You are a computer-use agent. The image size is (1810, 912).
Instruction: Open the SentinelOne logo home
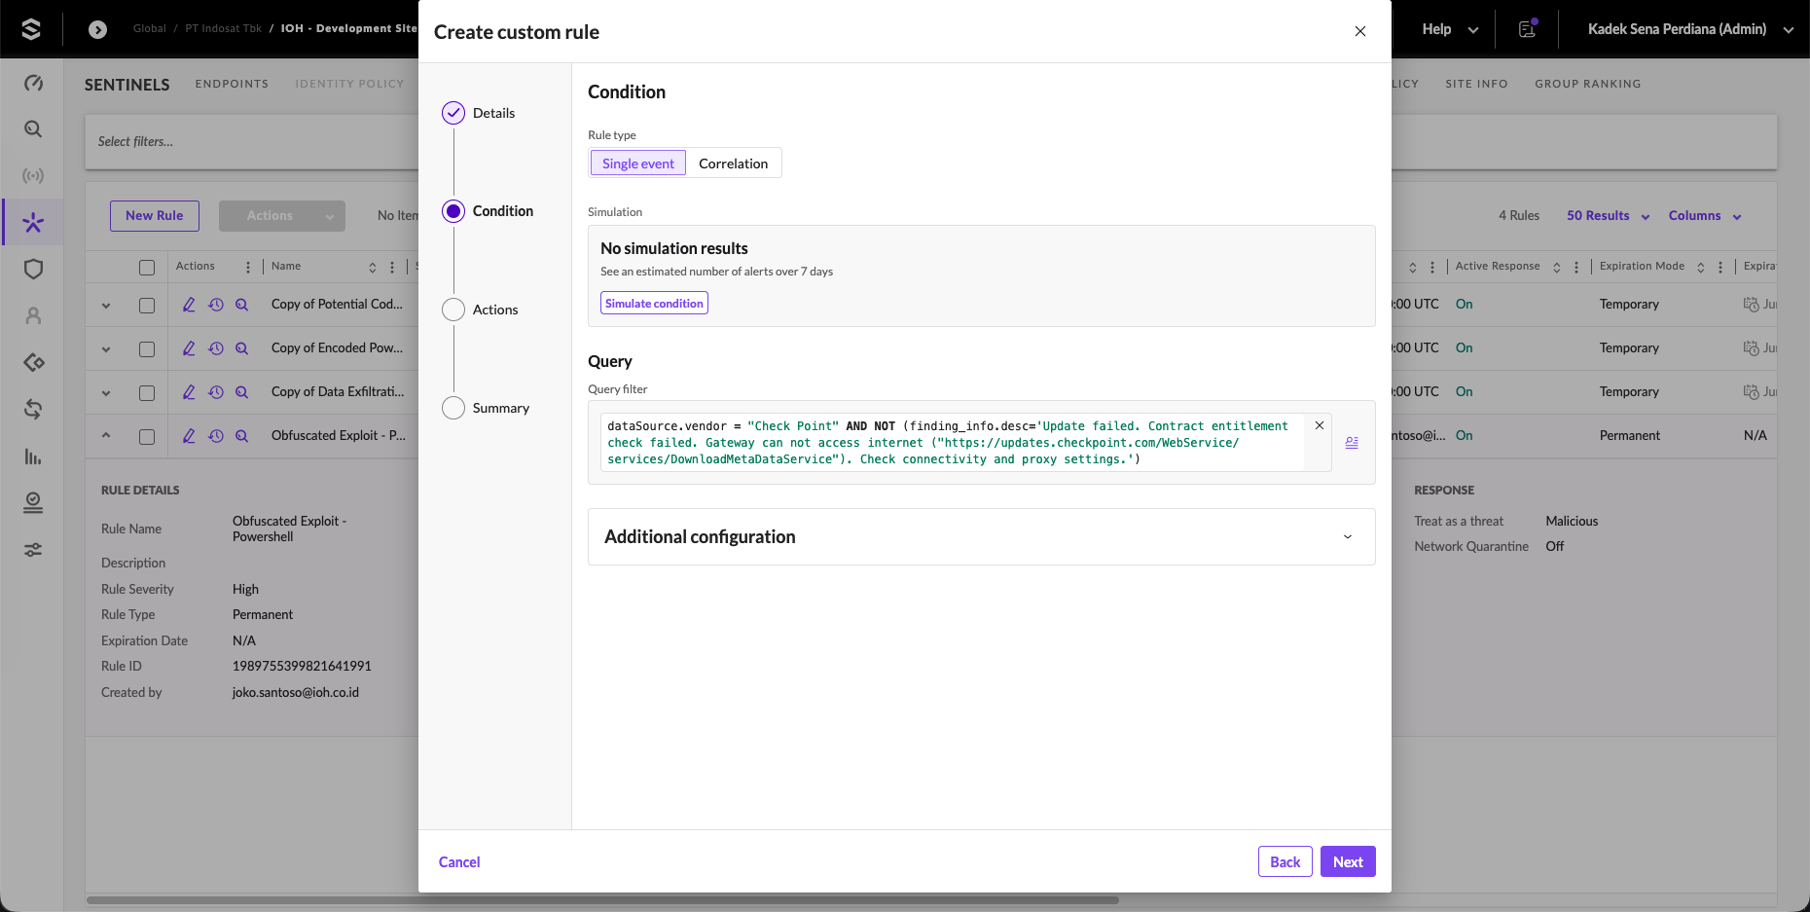pos(31,29)
